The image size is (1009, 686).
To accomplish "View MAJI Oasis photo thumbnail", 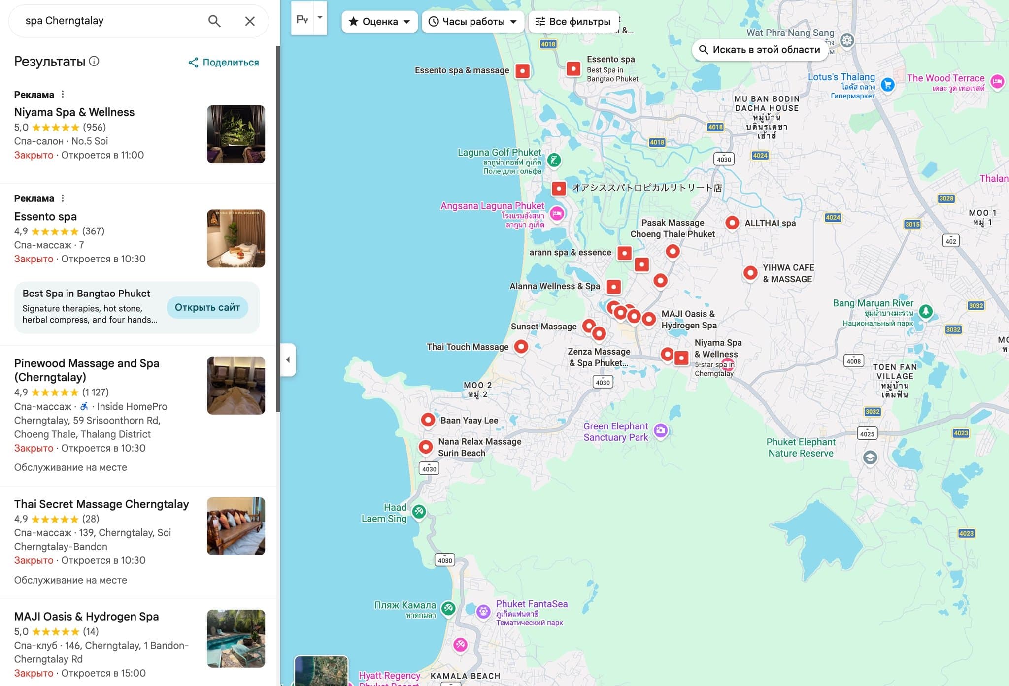I will [236, 639].
